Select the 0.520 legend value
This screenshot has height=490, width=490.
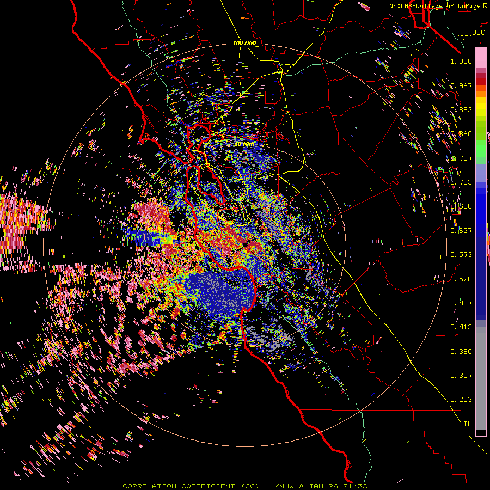click(461, 279)
